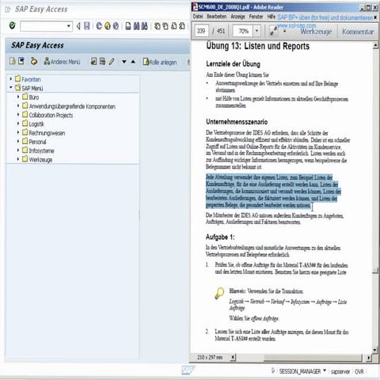Open the Kommentar pane in Adobe Reader
380x380 pixels.
click(x=358, y=32)
